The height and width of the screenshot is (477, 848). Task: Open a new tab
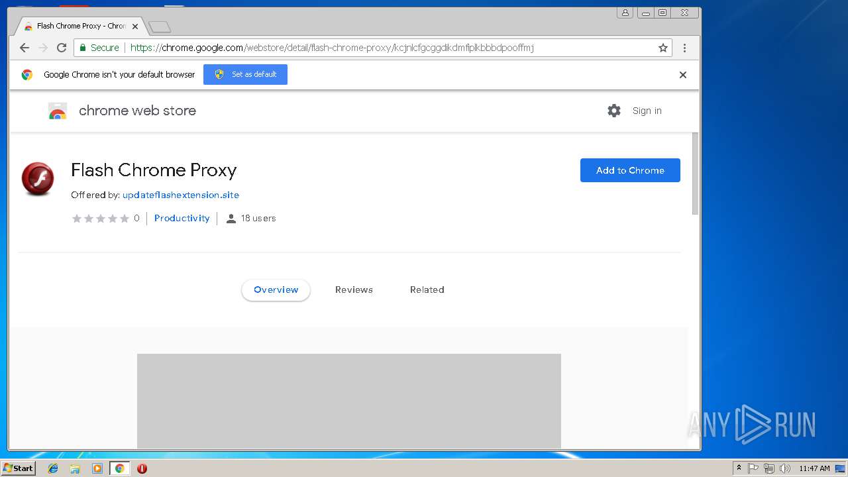(160, 26)
